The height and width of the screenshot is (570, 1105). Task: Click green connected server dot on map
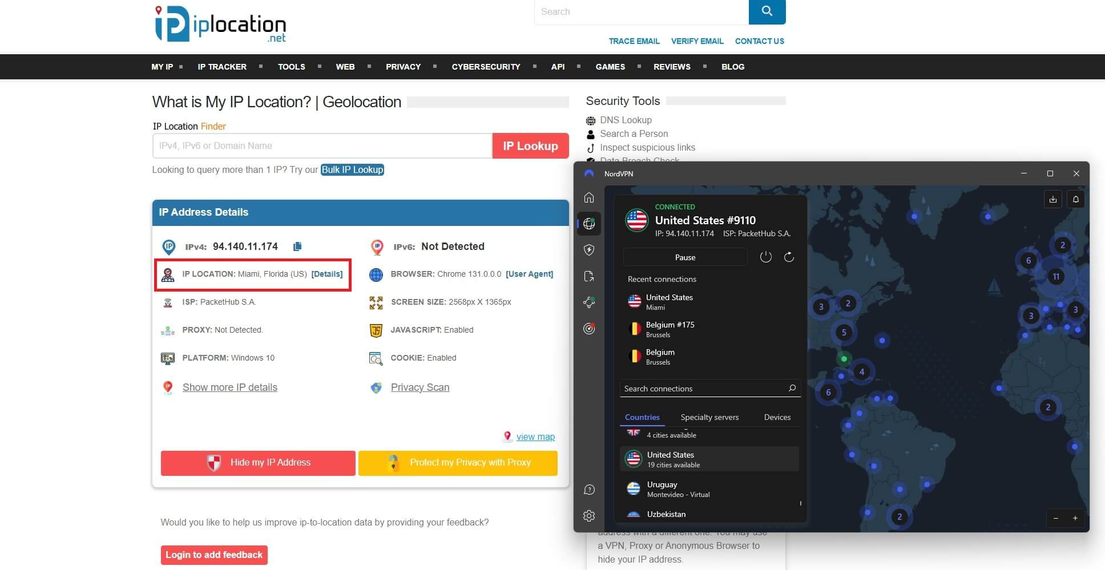(x=844, y=359)
